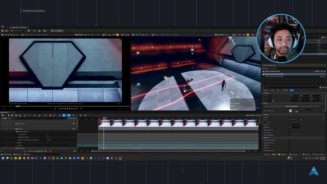Viewport: 327px width, 184px height.
Task: Click the play reverse button in Sequencer
Action: point(37,151)
